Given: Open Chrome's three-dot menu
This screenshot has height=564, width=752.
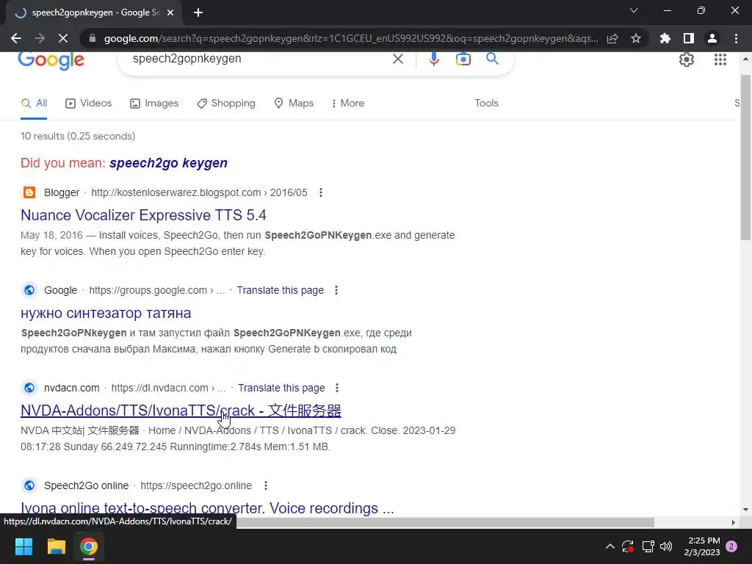Looking at the screenshot, I should (x=736, y=38).
